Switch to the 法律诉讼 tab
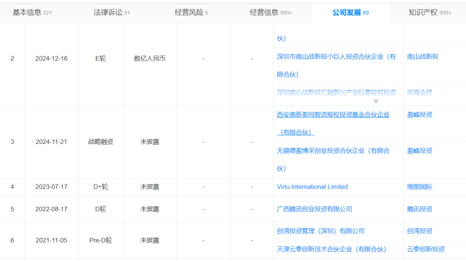The image size is (466, 261). [x=111, y=13]
